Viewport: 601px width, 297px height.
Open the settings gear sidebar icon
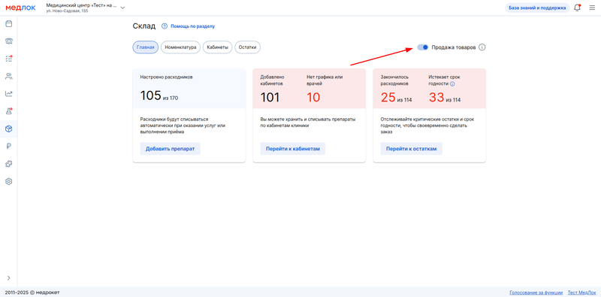tap(8, 181)
